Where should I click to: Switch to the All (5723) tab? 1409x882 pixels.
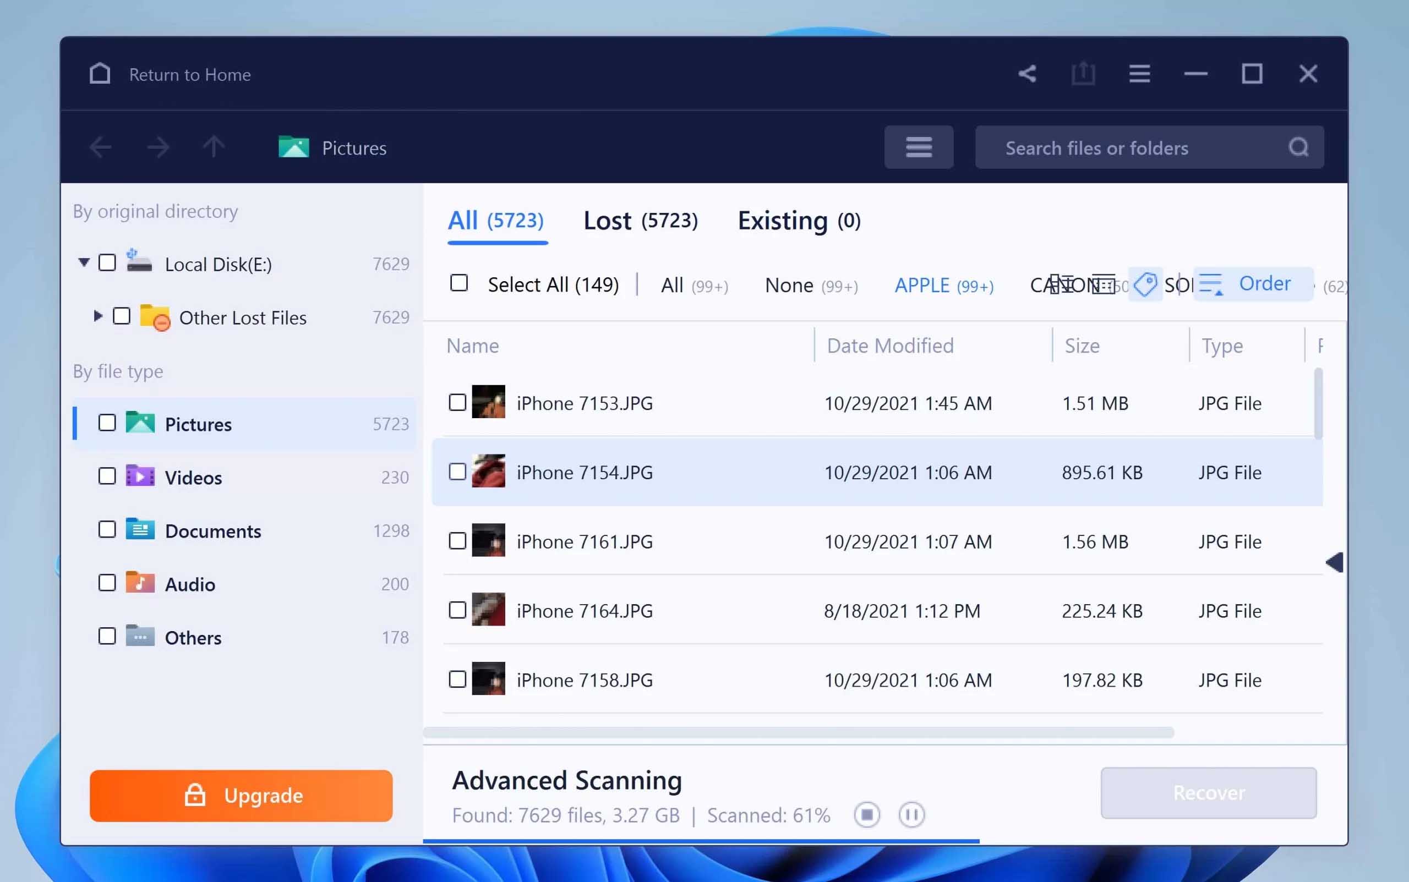click(496, 221)
